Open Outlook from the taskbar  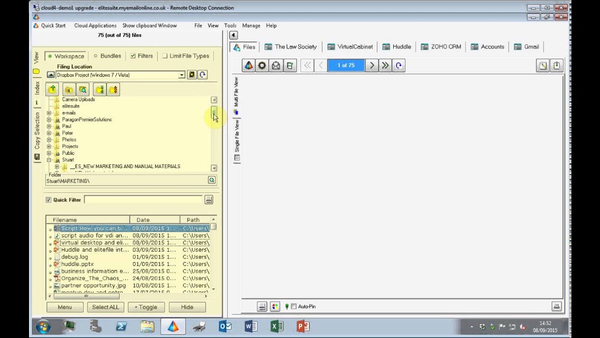pos(225,326)
